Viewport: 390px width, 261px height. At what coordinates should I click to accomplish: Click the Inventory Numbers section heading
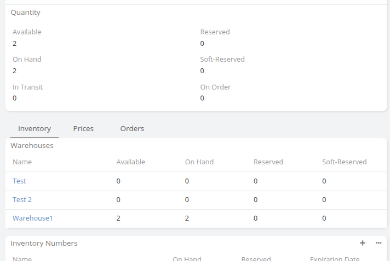pos(44,244)
